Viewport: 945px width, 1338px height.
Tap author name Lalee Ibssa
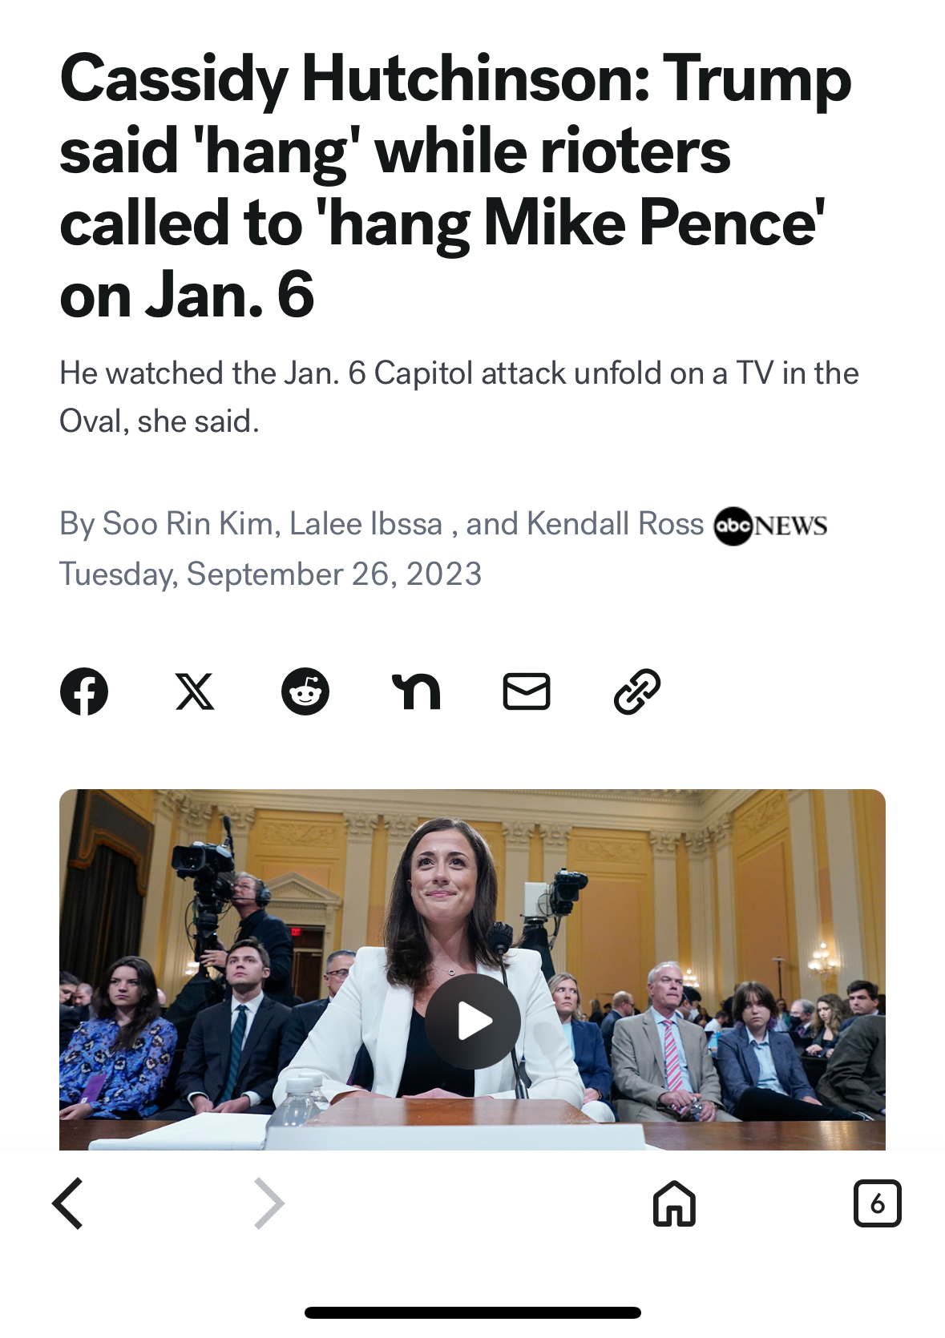365,524
